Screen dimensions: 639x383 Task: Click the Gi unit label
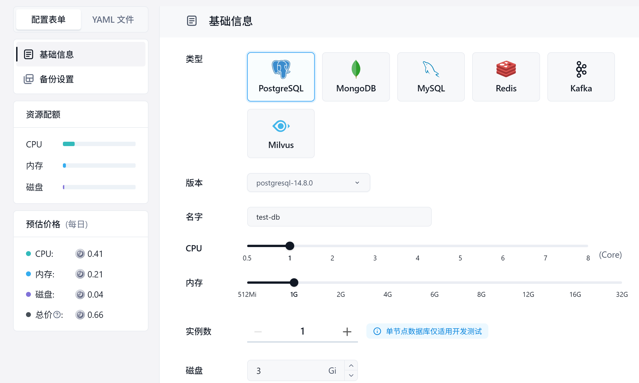[332, 370]
